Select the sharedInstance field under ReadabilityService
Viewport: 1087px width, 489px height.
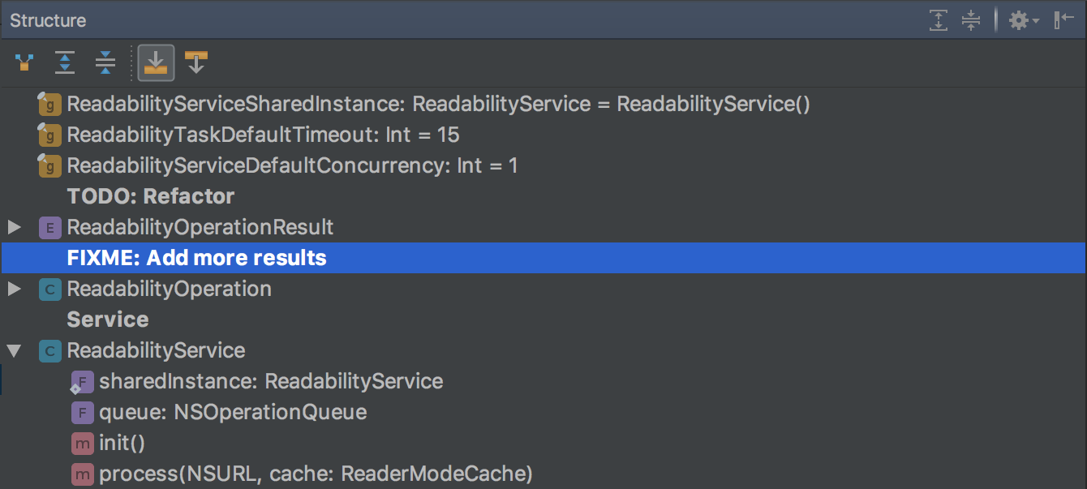tap(270, 381)
